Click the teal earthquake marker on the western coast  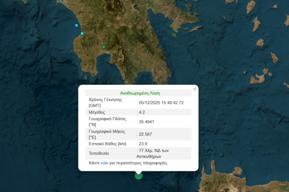pyautogui.click(x=76, y=25)
